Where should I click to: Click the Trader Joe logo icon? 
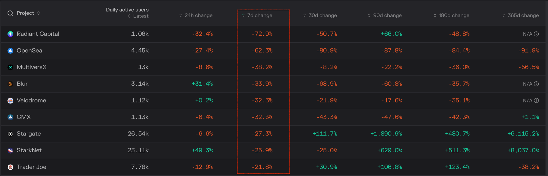click(10, 167)
